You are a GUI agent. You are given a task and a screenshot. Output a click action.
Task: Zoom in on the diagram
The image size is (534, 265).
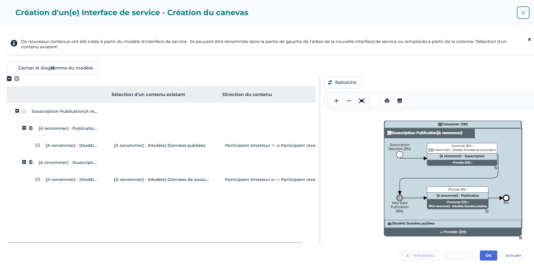[x=336, y=101]
